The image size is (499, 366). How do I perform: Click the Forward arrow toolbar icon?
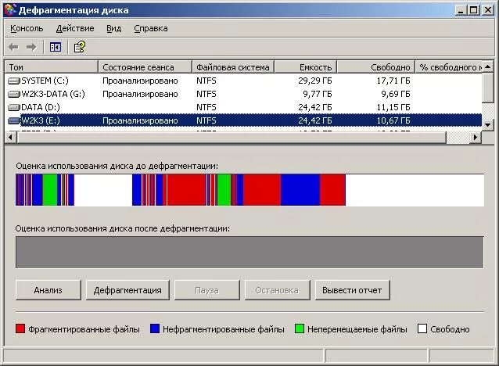(x=31, y=47)
